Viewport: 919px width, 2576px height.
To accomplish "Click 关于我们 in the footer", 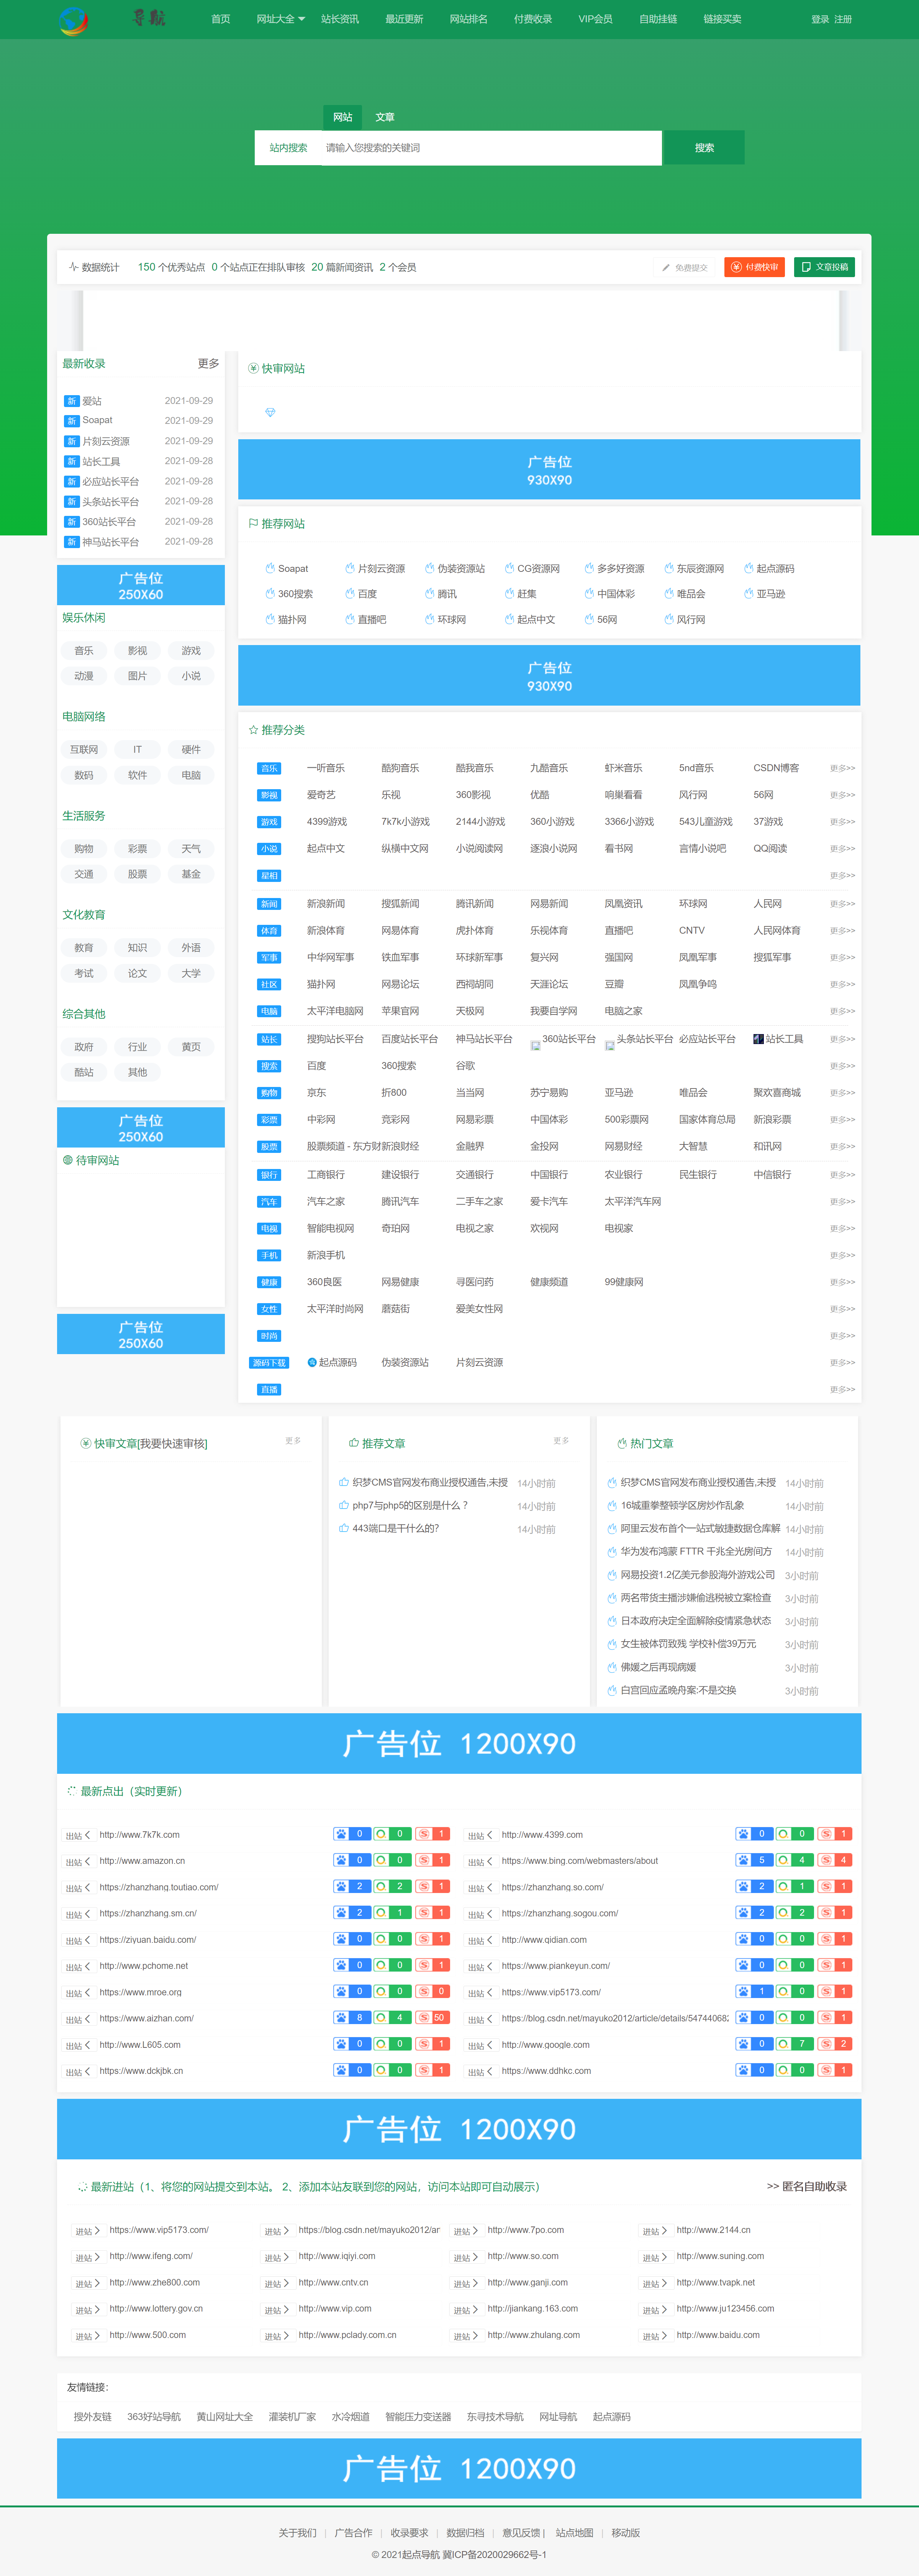I will coord(297,2533).
